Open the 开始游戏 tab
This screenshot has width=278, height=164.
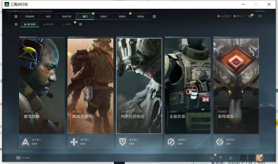tap(29, 16)
